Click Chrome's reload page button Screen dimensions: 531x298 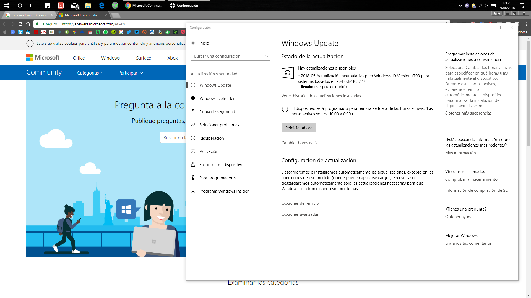point(20,24)
